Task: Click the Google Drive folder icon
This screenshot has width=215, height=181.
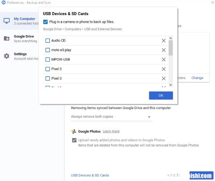Action: tap(7, 38)
